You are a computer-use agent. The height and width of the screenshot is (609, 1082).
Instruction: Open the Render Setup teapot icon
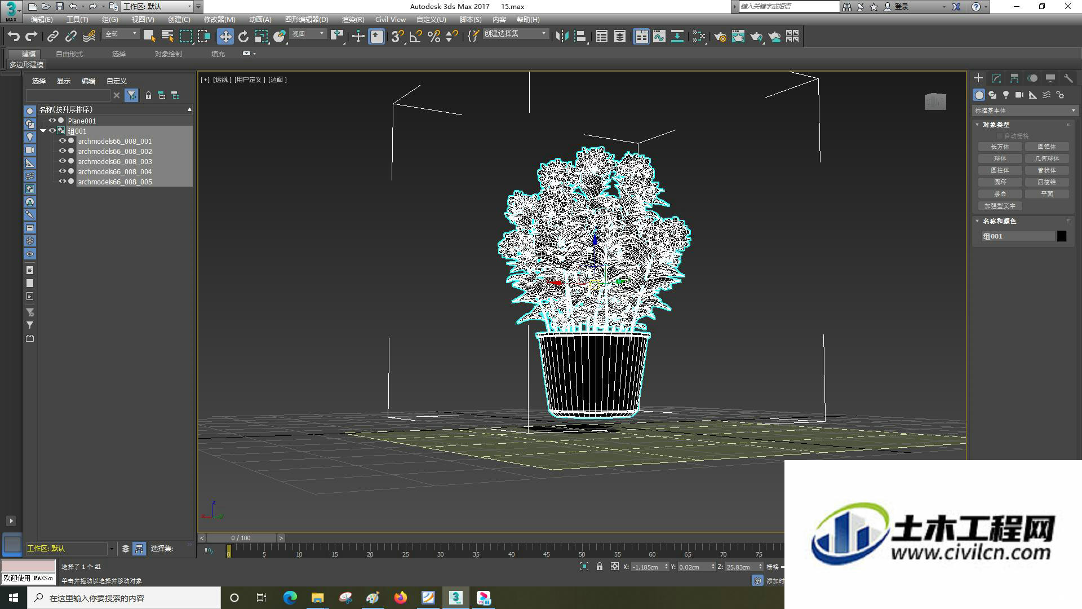pos(720,37)
